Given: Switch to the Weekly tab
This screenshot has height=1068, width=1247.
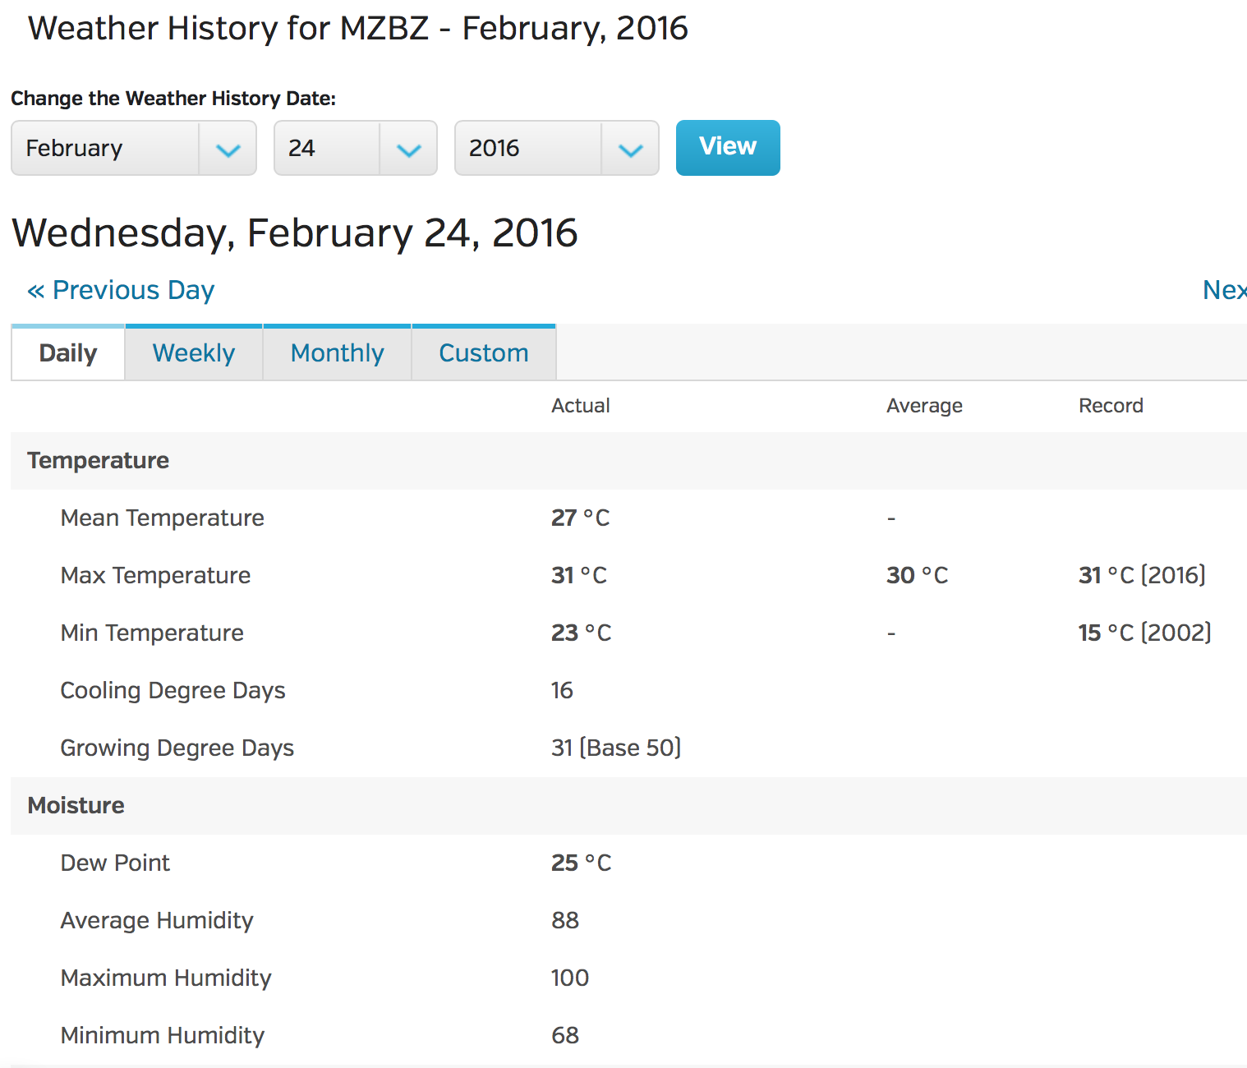Looking at the screenshot, I should [x=194, y=353].
